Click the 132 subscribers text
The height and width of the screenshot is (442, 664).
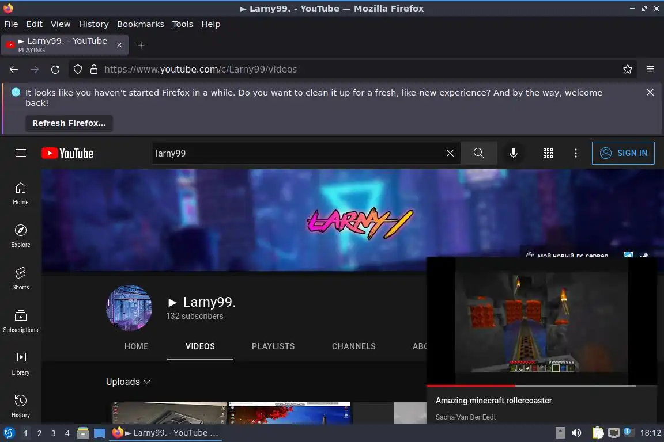194,316
